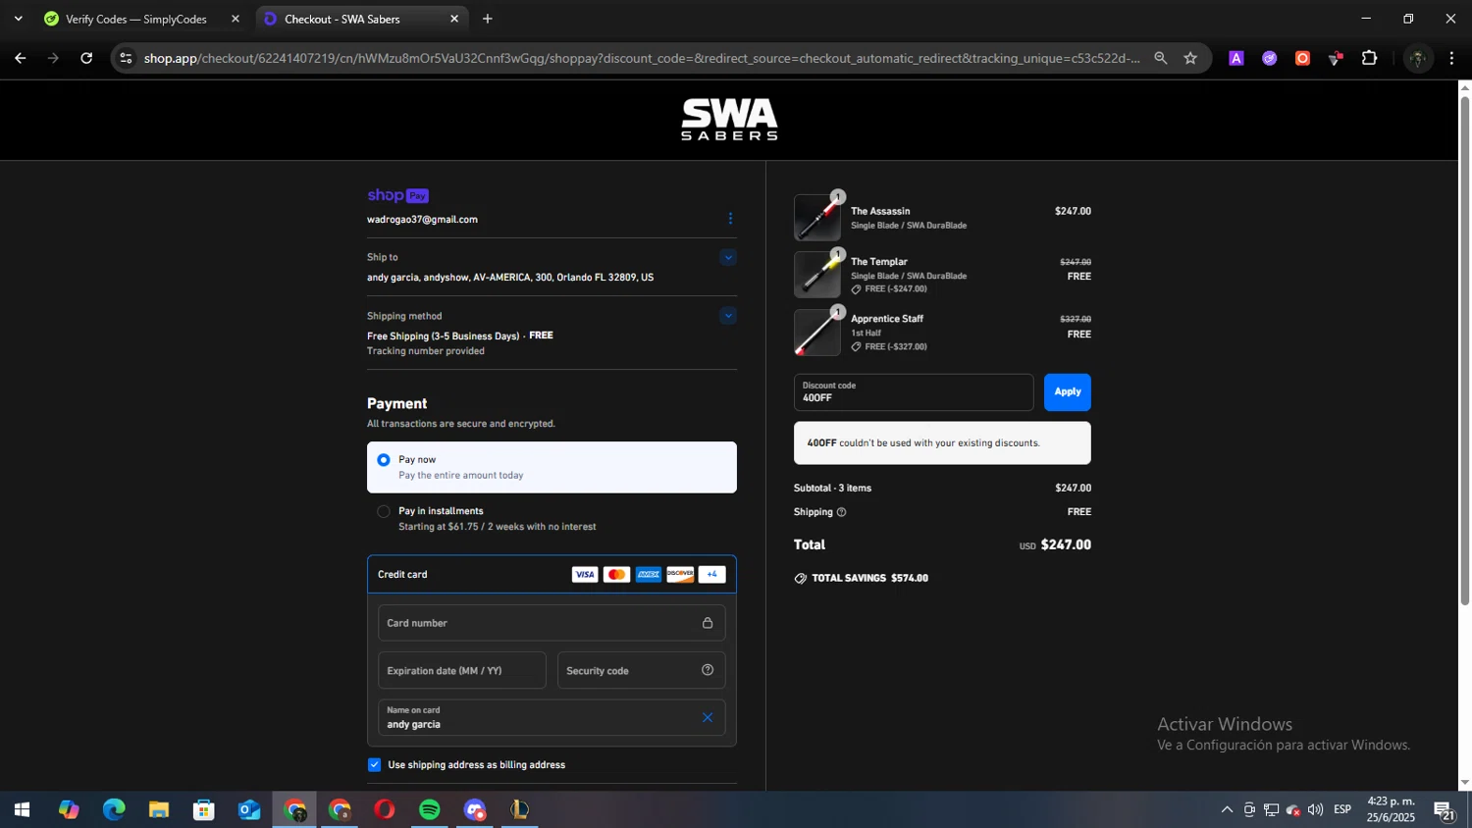Click the Discover card icon
Image resolution: width=1472 pixels, height=828 pixels.
tap(680, 575)
